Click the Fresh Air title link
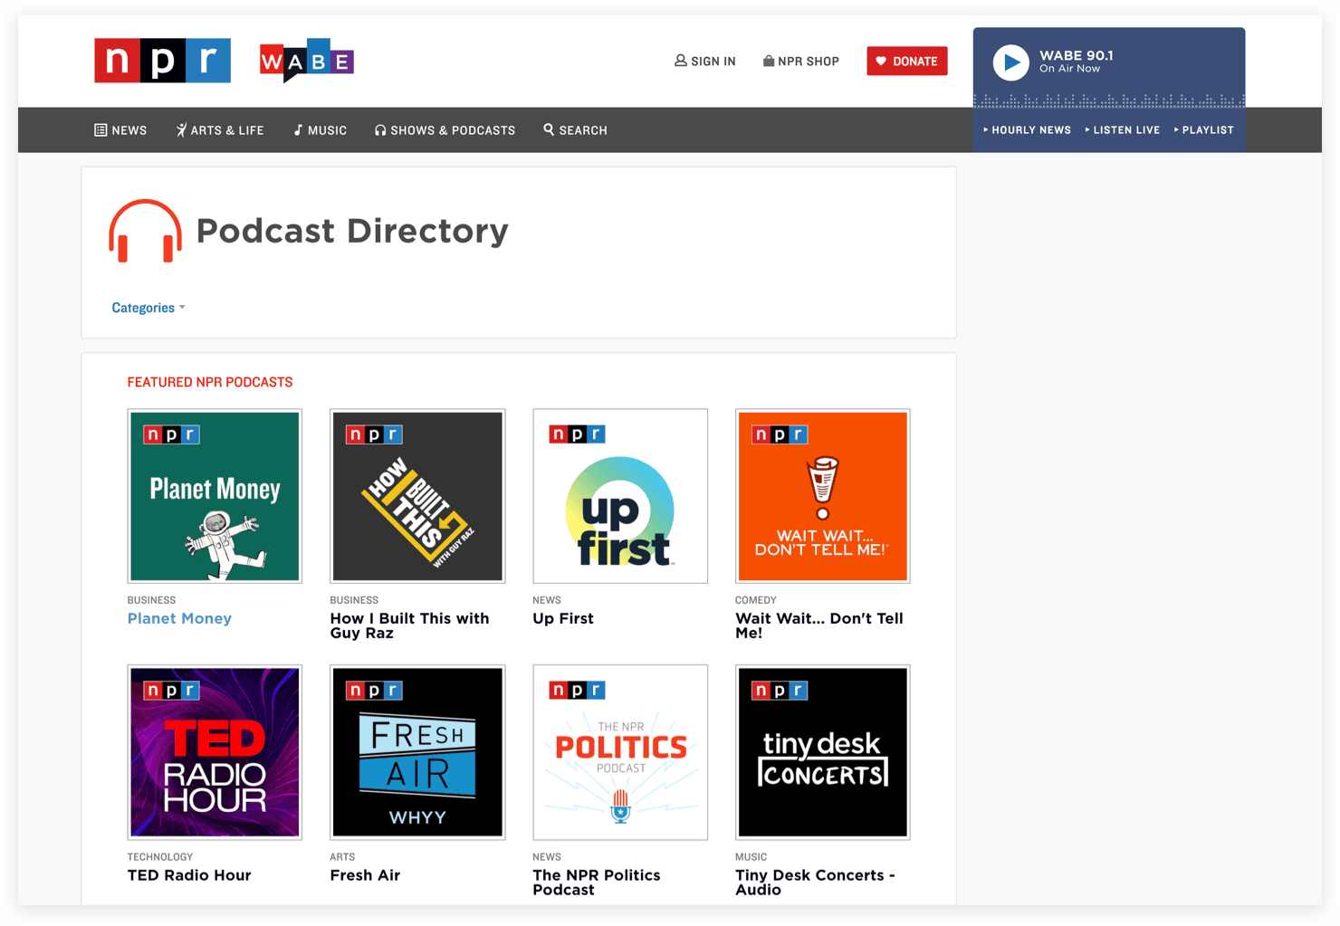This screenshot has height=926, width=1340. (x=365, y=875)
